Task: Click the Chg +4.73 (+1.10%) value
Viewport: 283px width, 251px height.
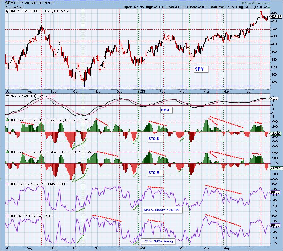Action: click(252, 7)
